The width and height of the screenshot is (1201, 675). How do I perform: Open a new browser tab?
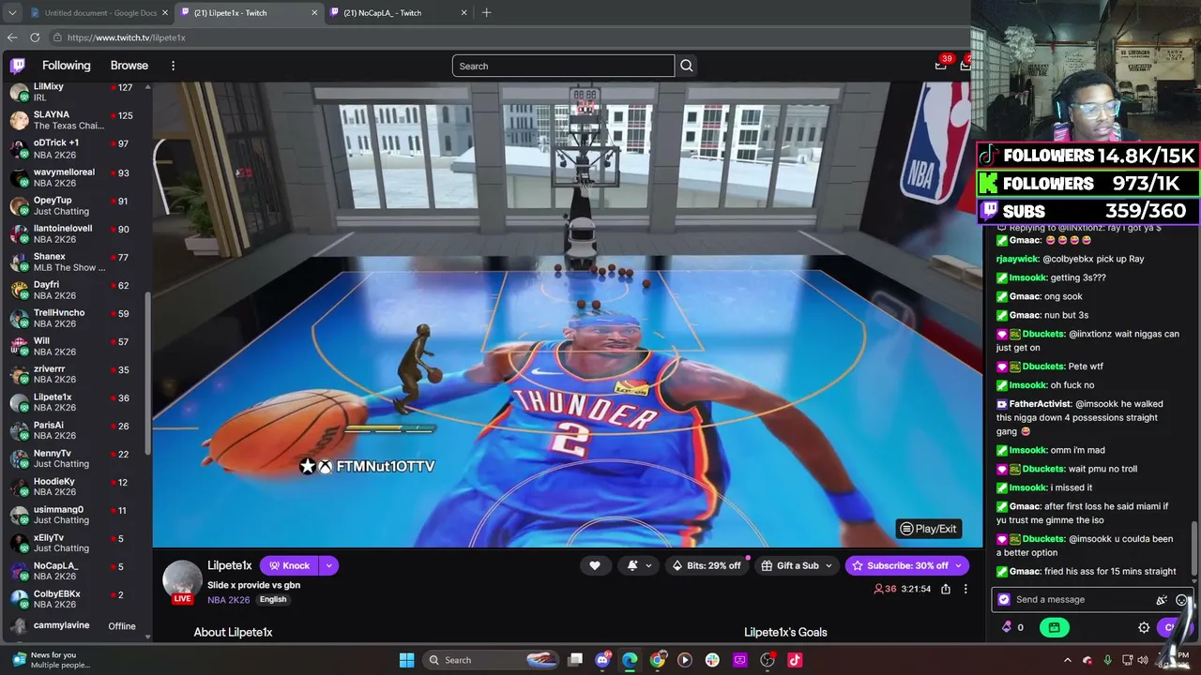(486, 13)
